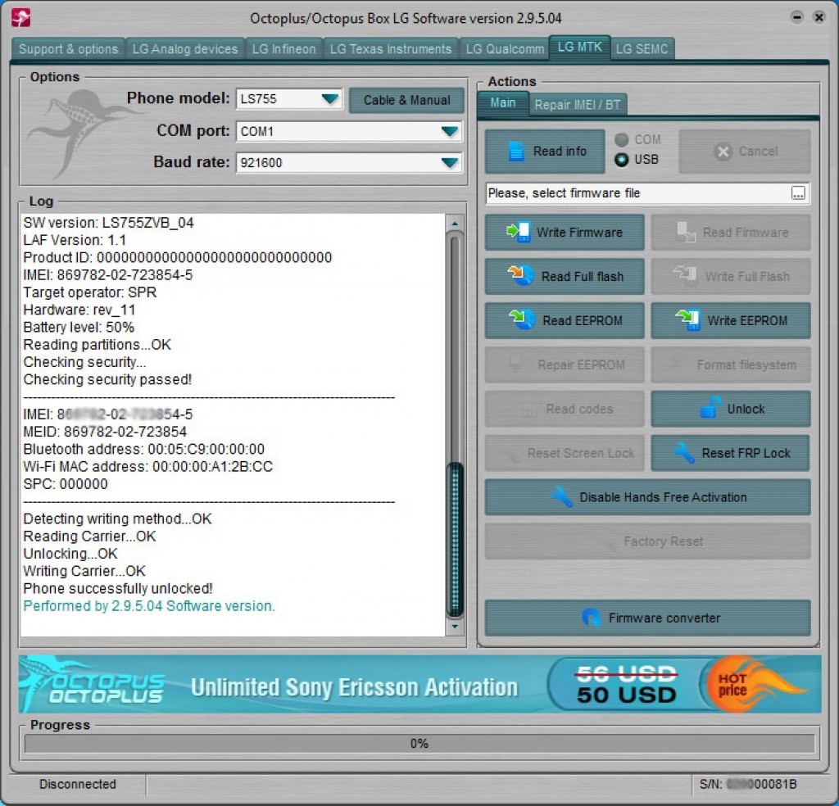This screenshot has width=839, height=806.
Task: Select the USB connection radio button
Action: point(622,160)
